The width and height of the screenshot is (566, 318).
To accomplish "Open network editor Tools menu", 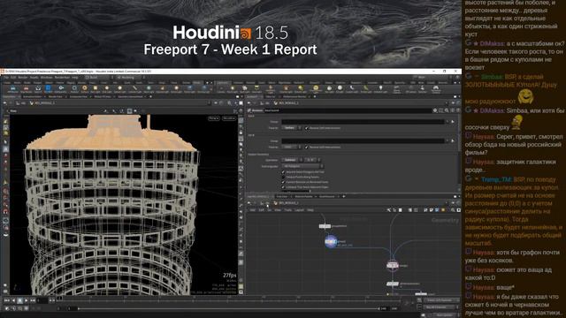I will [287, 210].
